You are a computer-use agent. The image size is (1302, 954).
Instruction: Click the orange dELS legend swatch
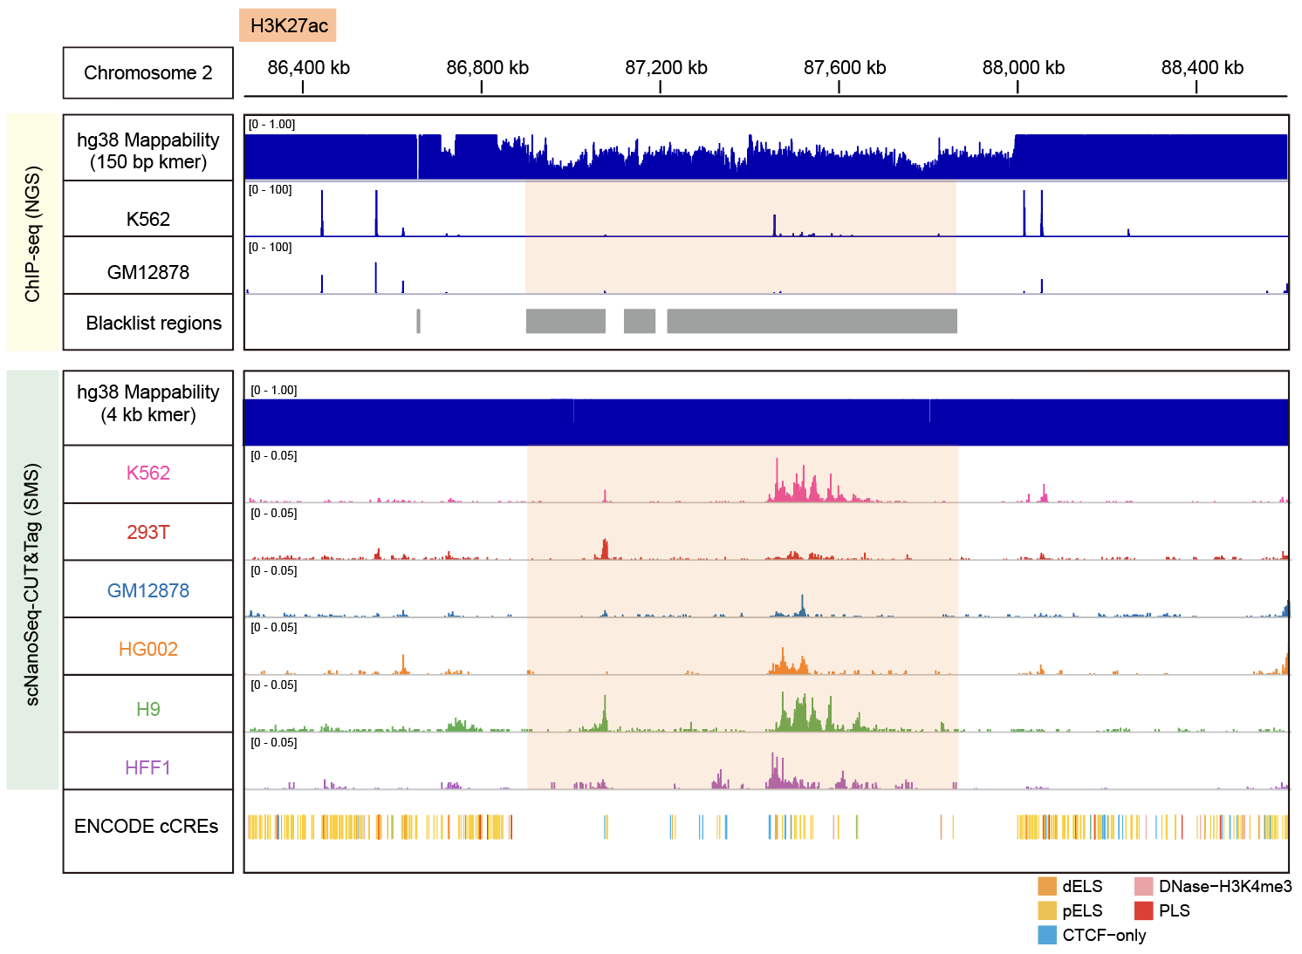point(1046,886)
